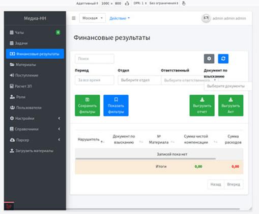
Task: Click the Сохранить фильтры button
Action: 88,105
